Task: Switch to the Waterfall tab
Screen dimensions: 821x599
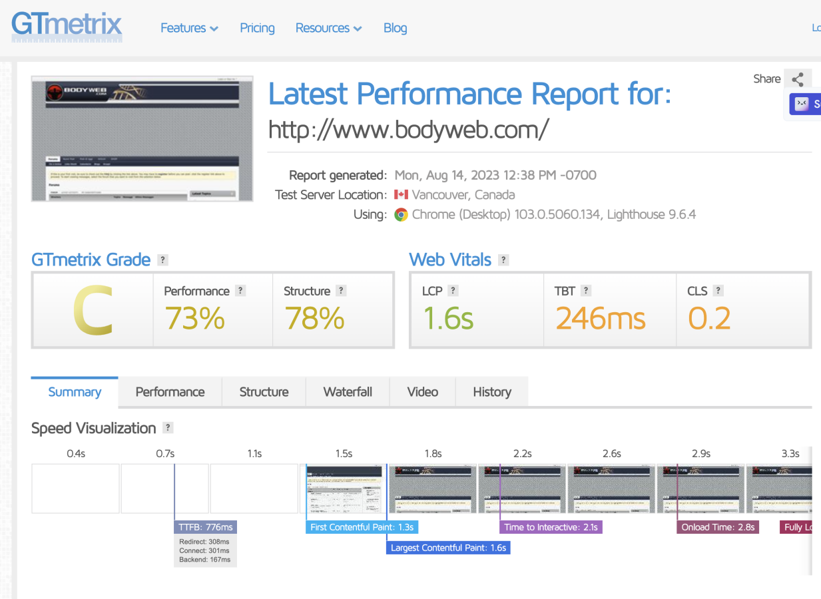Action: pos(348,392)
